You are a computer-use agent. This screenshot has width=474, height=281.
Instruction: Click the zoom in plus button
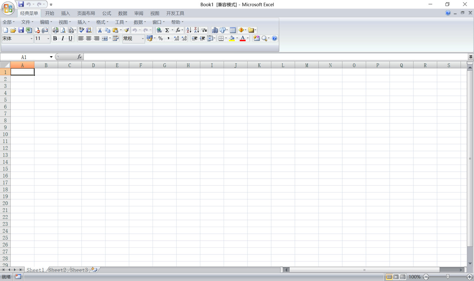point(470,277)
